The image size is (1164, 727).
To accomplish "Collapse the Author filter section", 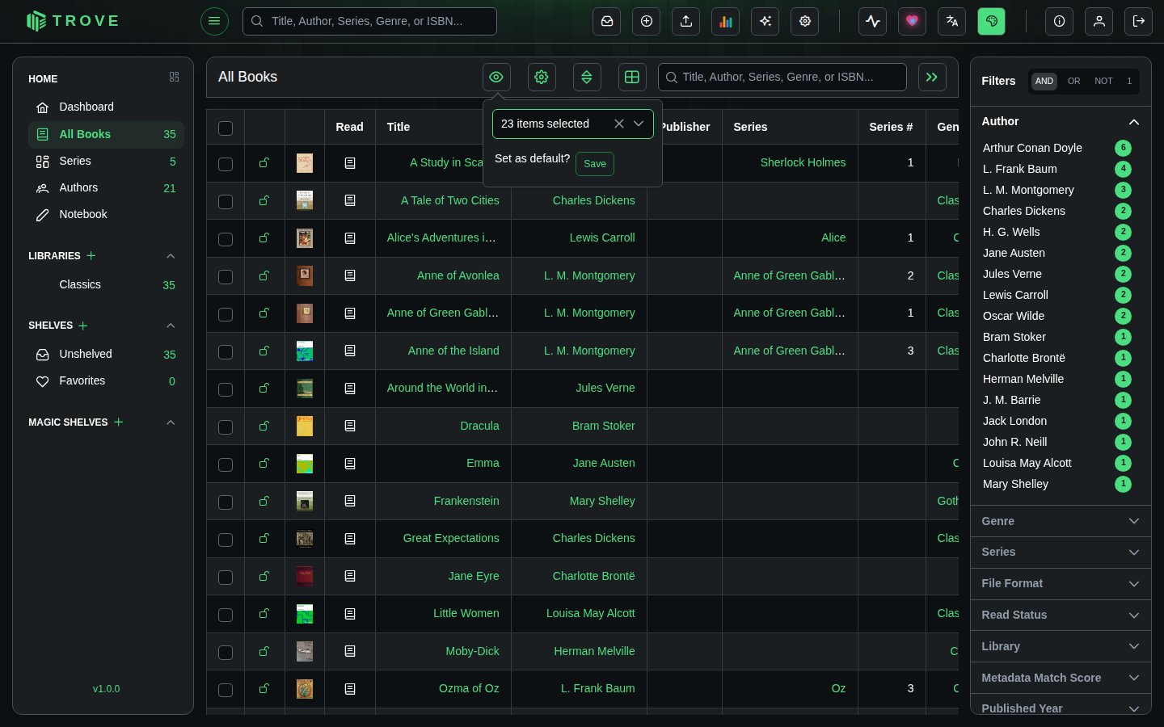I will click(1061, 121).
